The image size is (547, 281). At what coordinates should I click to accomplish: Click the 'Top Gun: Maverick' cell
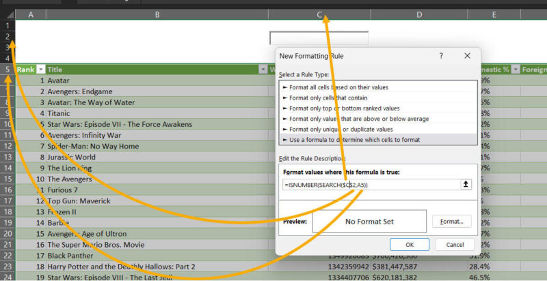pyautogui.click(x=157, y=201)
